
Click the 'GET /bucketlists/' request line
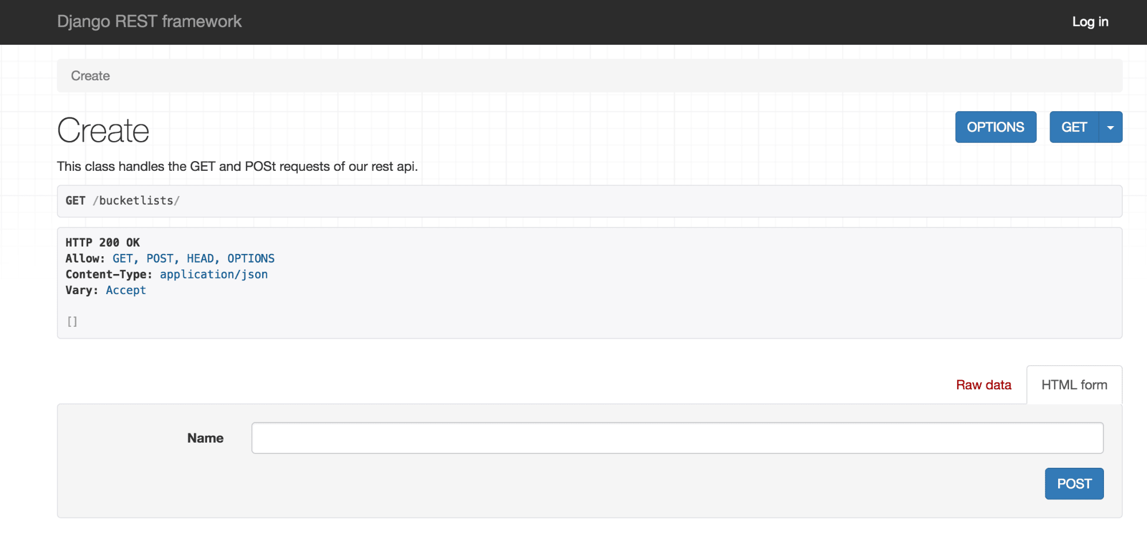[123, 201]
